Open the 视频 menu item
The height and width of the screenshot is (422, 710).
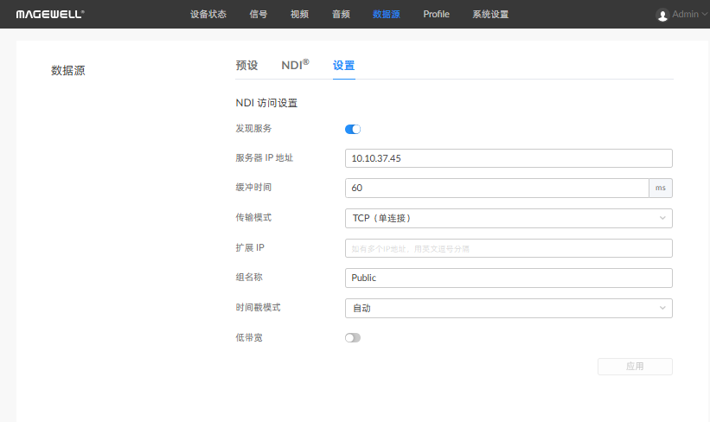pos(299,15)
